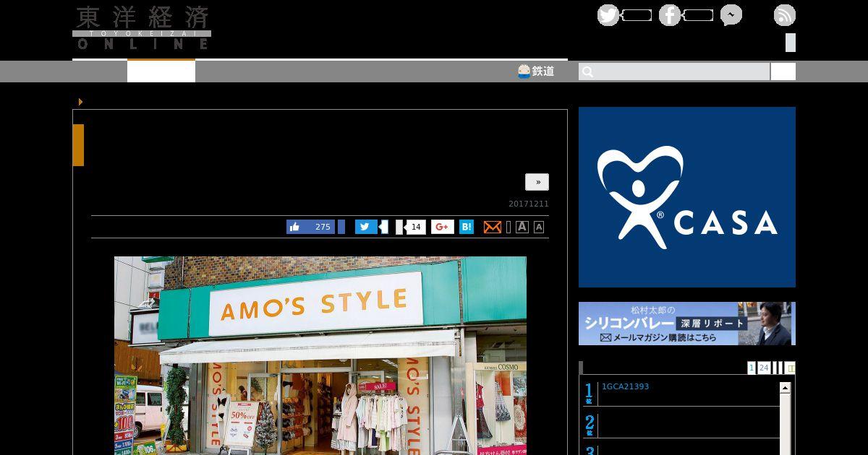Open ranking item 1GCA21393

point(626,387)
